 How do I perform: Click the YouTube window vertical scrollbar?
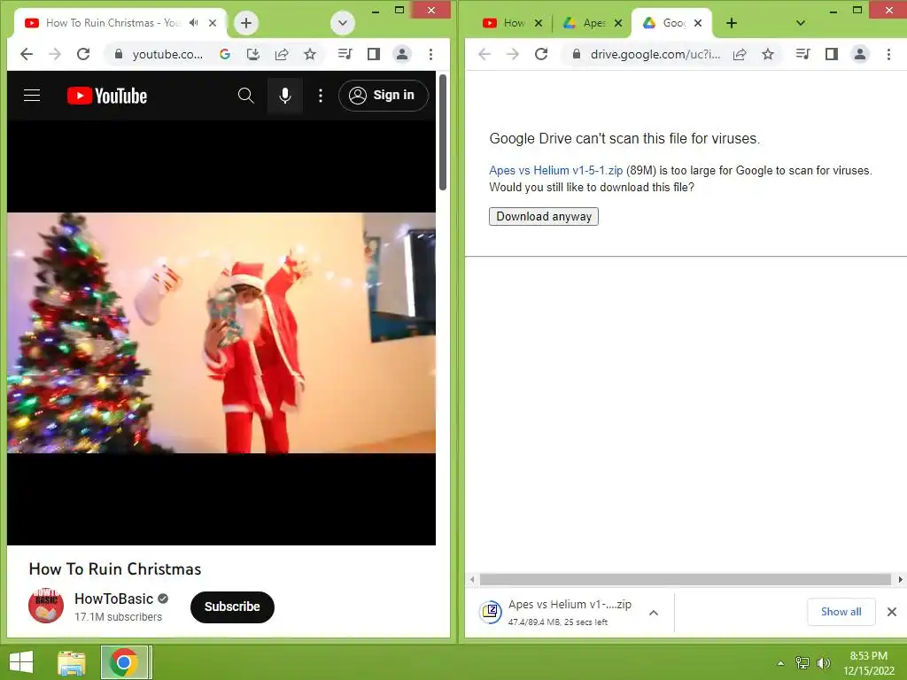(x=443, y=132)
